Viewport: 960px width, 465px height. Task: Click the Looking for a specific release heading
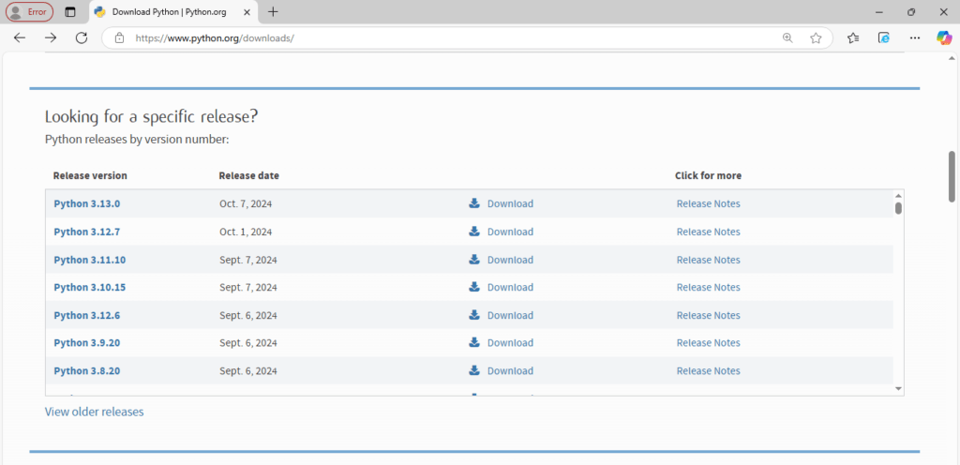click(151, 116)
